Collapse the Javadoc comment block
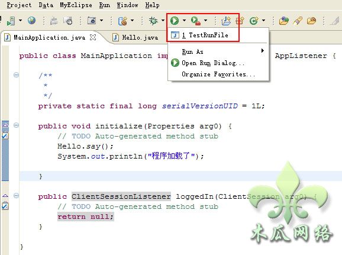Image resolution: width=342 pixels, height=255 pixels. click(16, 75)
